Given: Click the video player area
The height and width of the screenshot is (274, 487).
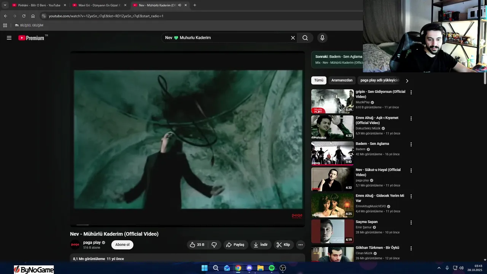Looking at the screenshot, I should 188,139.
